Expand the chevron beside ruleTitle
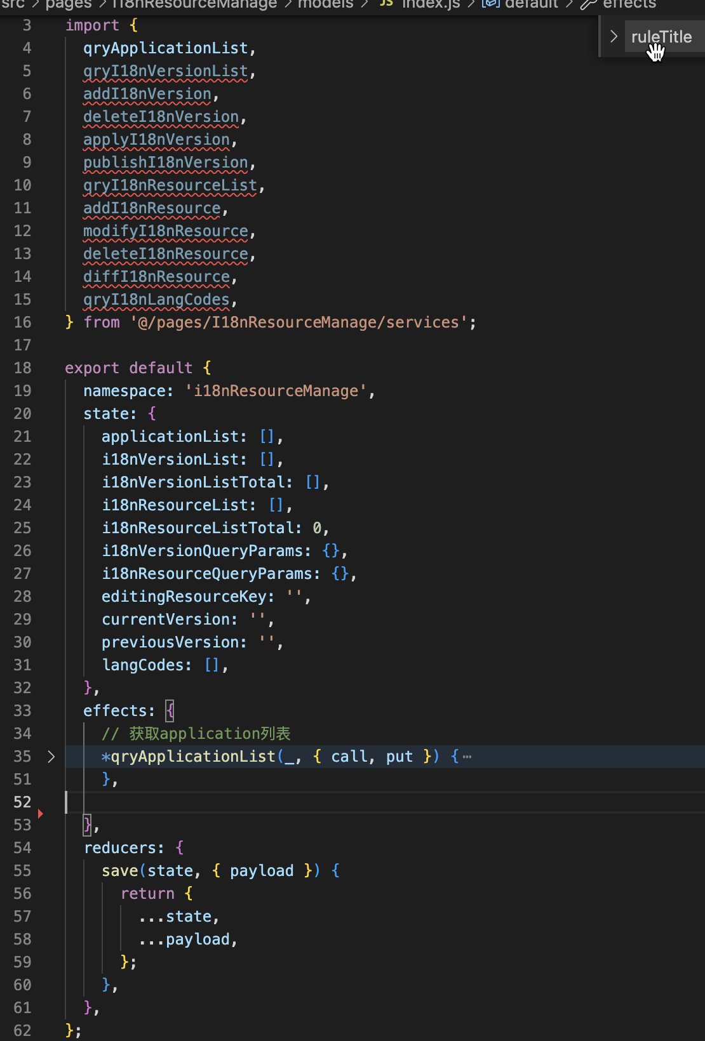 pyautogui.click(x=614, y=37)
